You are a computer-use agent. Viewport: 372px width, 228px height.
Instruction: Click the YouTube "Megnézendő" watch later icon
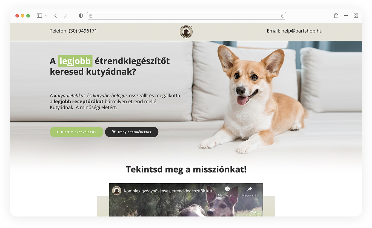(x=227, y=189)
